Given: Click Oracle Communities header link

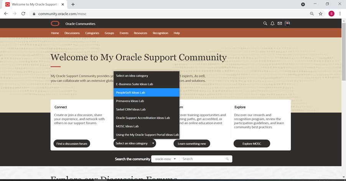Looking at the screenshot, I should (80, 24).
